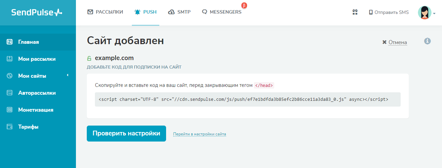Click the cloud icon on SMTP tab
442x168 pixels.
(172, 12)
